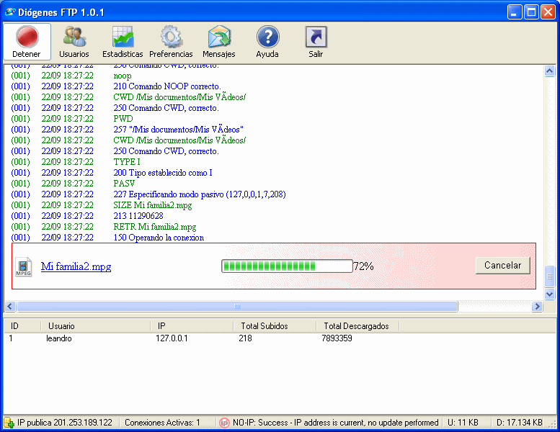Viewport: 560px width, 432px height.
Task: Click the Detener stop server icon
Action: (x=27, y=37)
